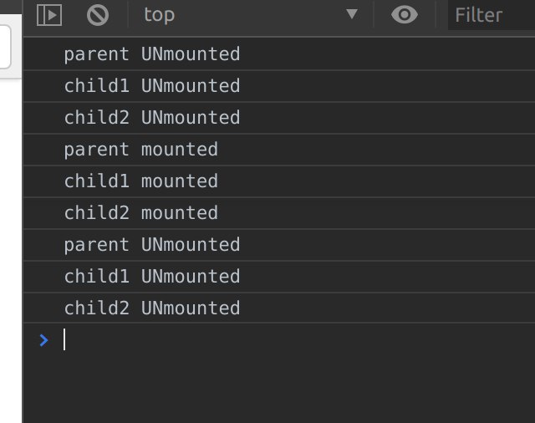Toggle the console sidebar panel icon

click(49, 15)
